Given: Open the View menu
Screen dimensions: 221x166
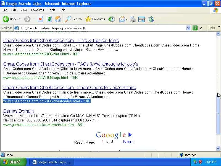Looking at the screenshot, I should pos(24,10).
